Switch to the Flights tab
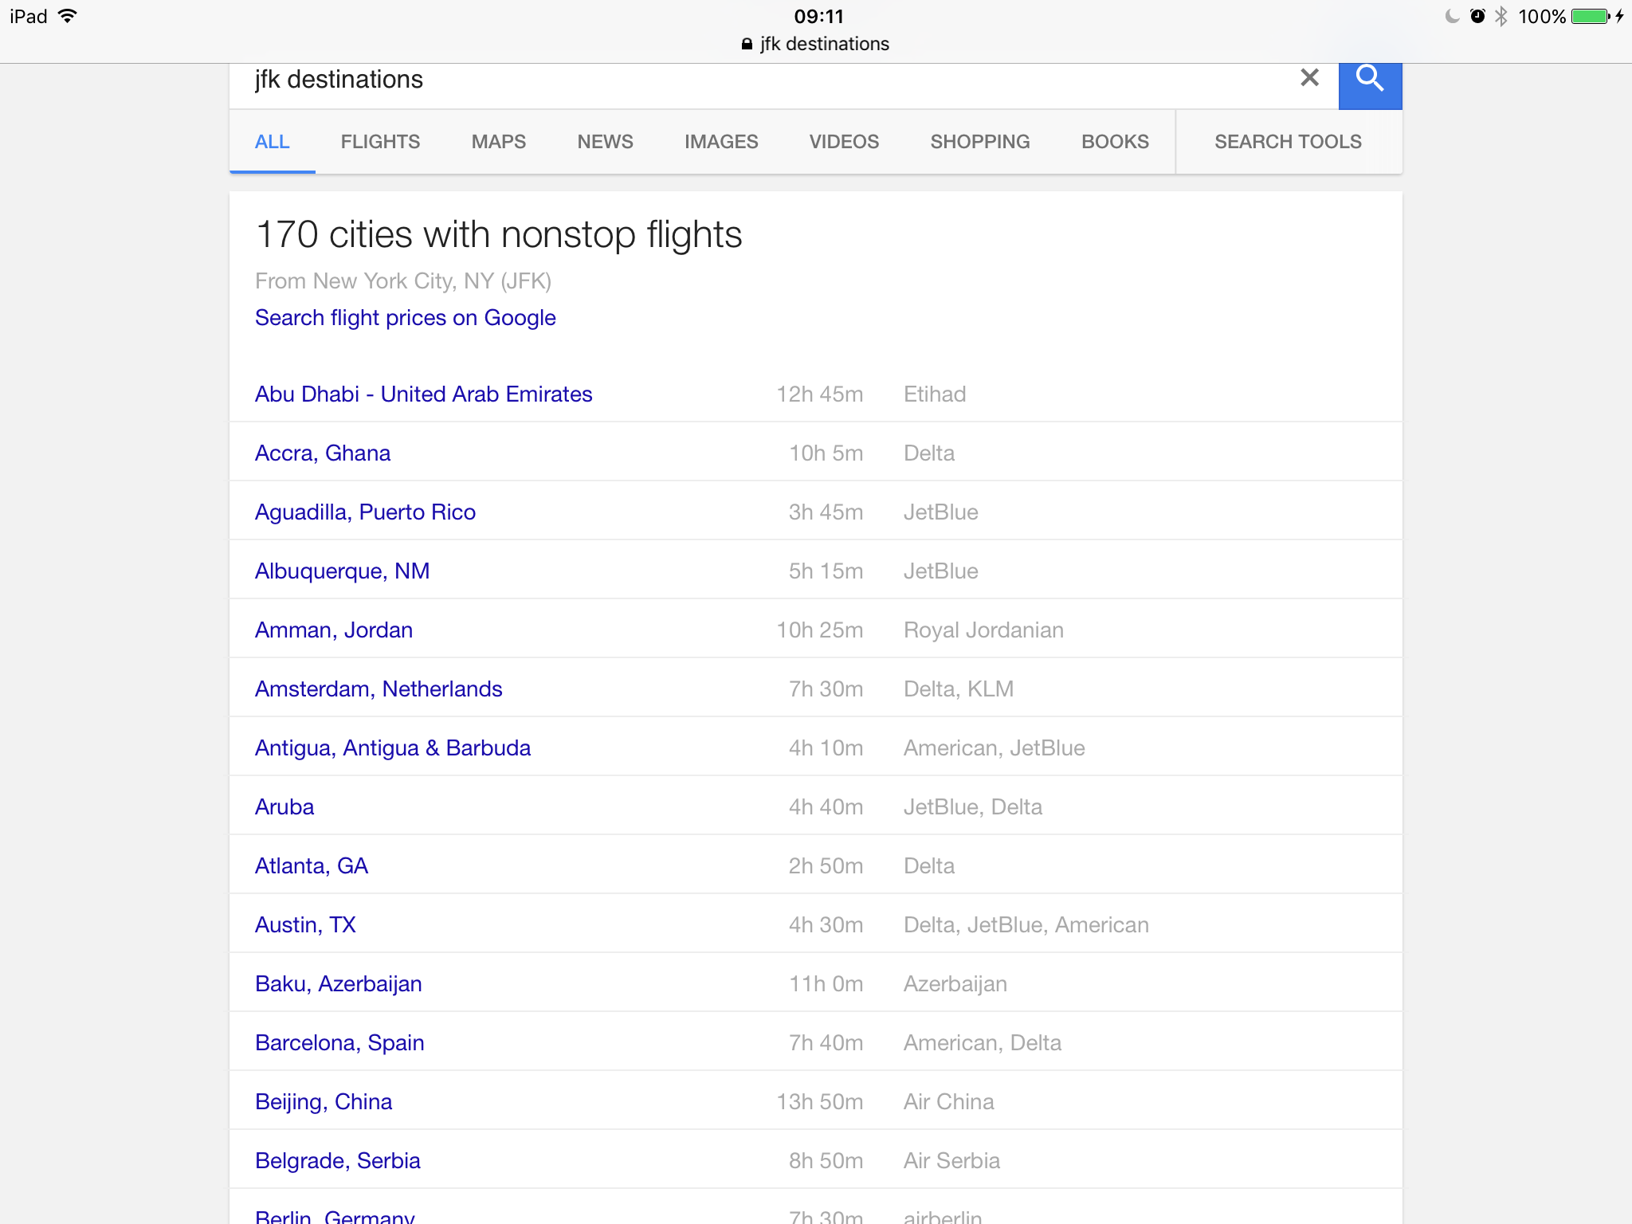This screenshot has height=1224, width=1632. pos(380,142)
